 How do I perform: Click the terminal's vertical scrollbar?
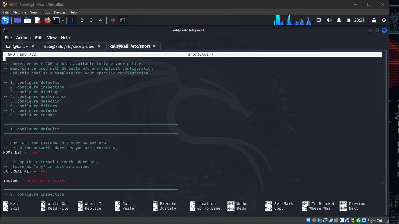tap(386, 133)
